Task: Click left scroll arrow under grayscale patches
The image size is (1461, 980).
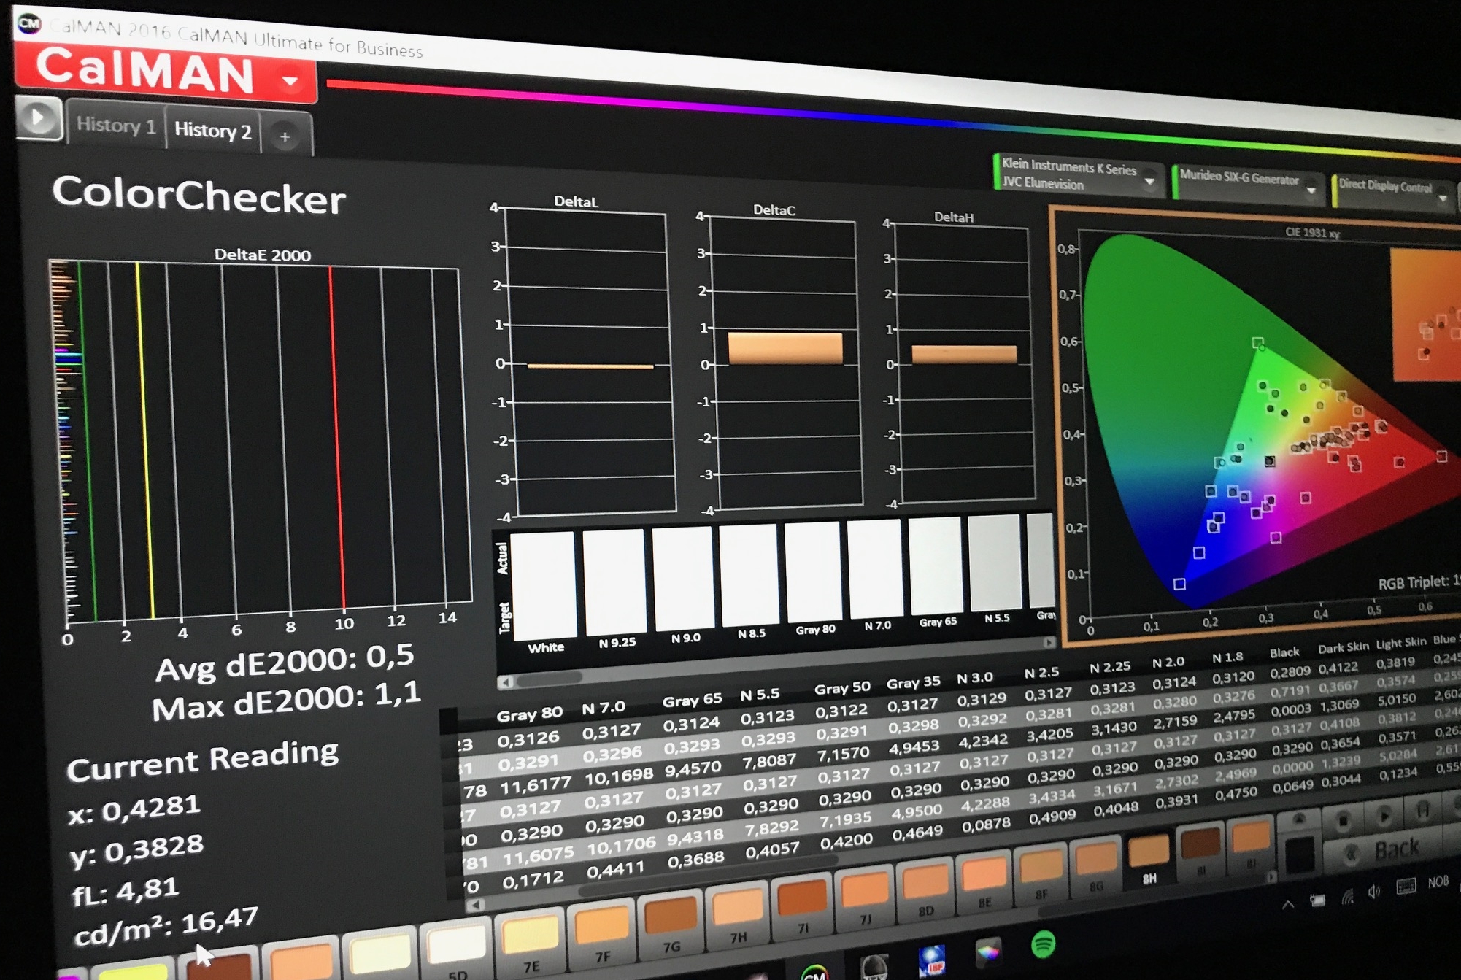Action: click(x=505, y=682)
